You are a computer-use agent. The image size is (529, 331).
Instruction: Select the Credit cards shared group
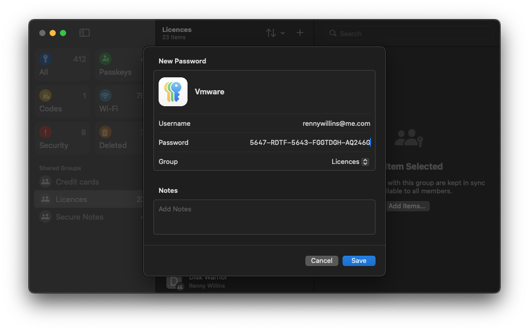[89, 182]
